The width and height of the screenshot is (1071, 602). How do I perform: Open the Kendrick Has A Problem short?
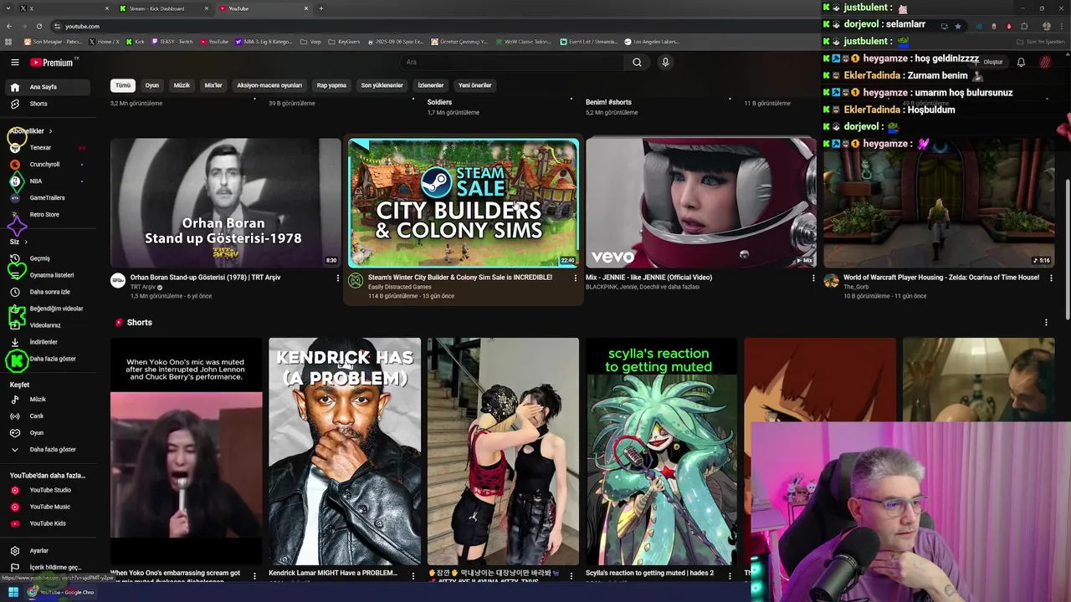(345, 451)
